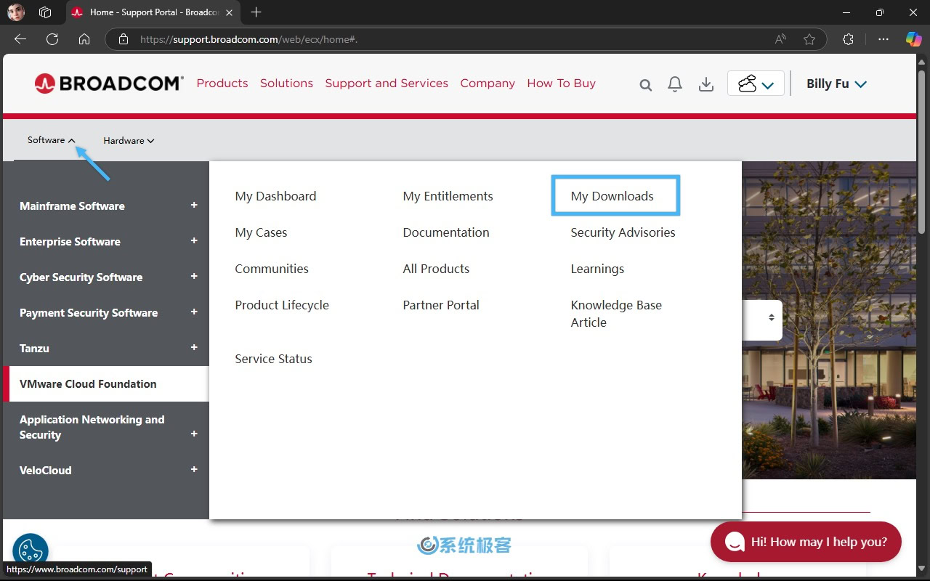Expand Tanzu plus icon

pyautogui.click(x=194, y=348)
